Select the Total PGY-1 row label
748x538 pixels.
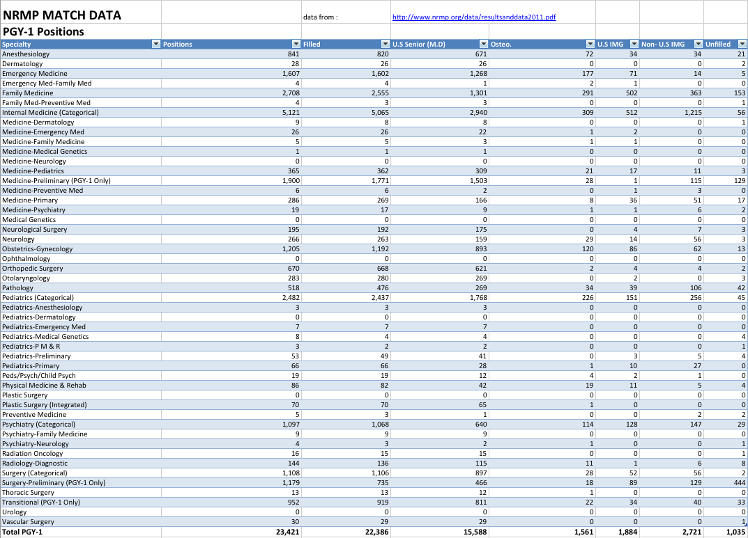tap(81, 532)
